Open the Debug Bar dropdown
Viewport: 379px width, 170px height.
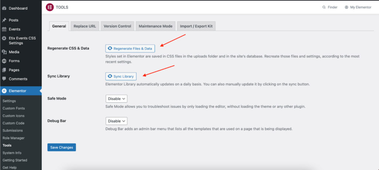[116, 121]
